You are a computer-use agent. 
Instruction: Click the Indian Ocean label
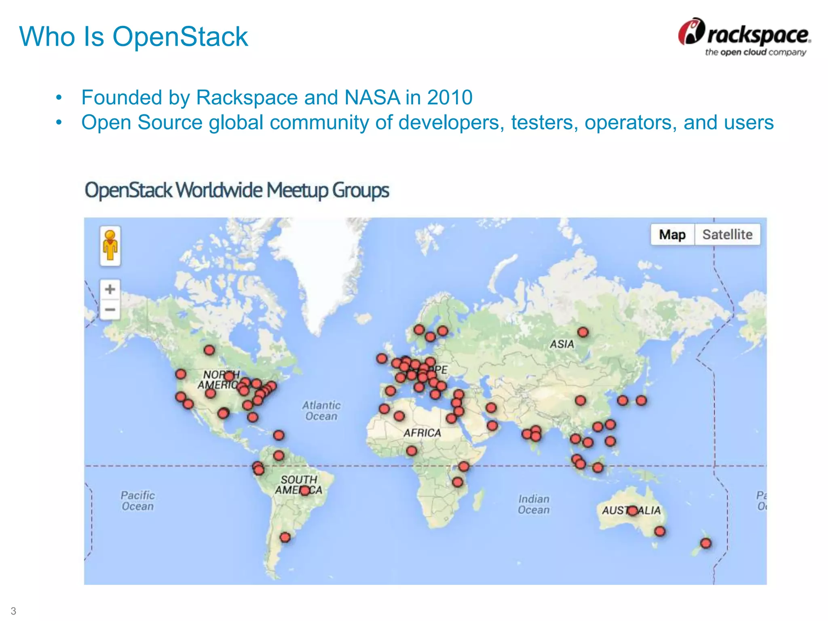534,505
